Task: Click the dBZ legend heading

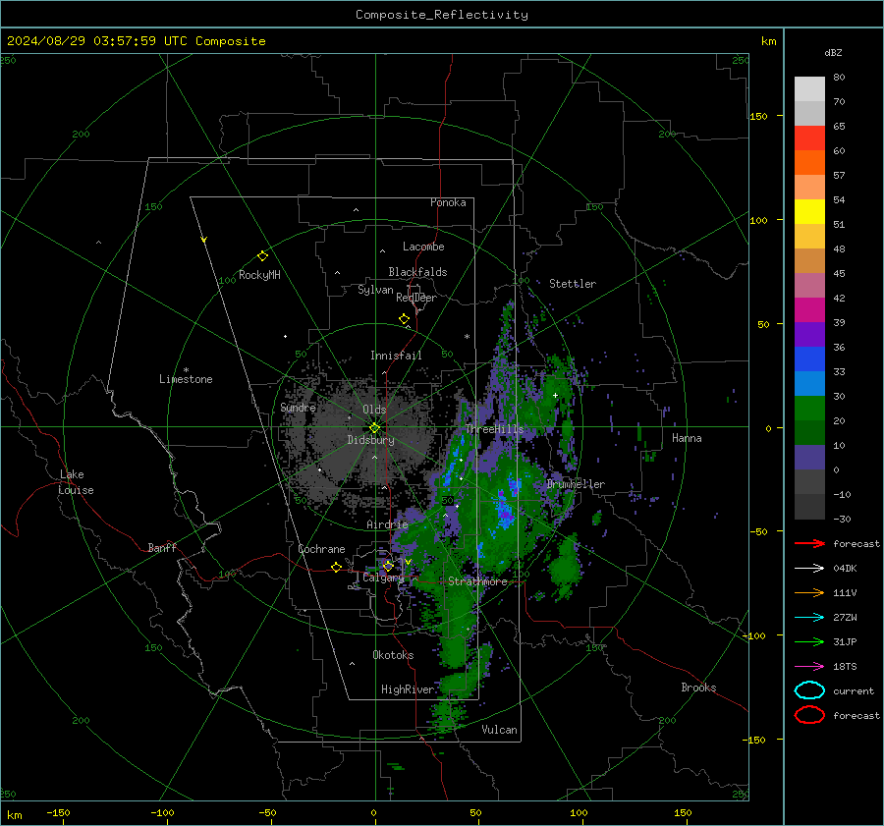Action: click(833, 52)
